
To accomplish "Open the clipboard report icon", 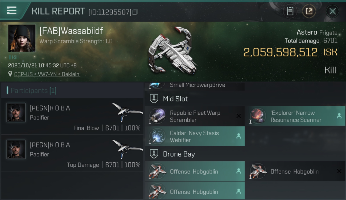I will point(290,11).
